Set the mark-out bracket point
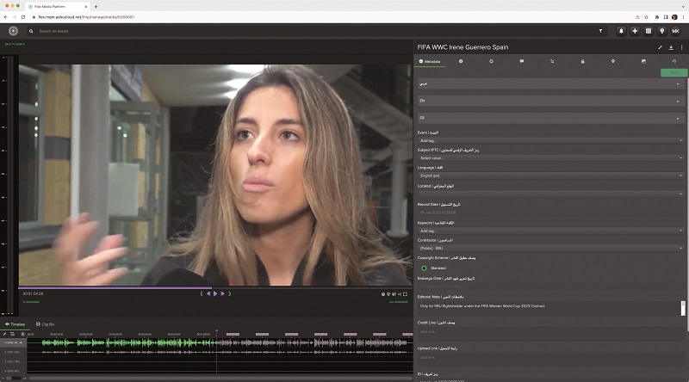 [229, 293]
